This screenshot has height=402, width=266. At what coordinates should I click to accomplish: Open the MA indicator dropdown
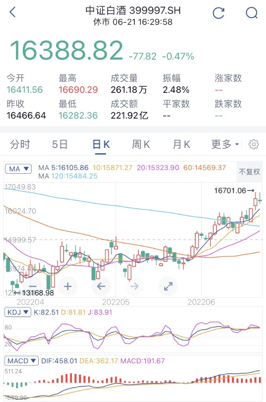18,169
